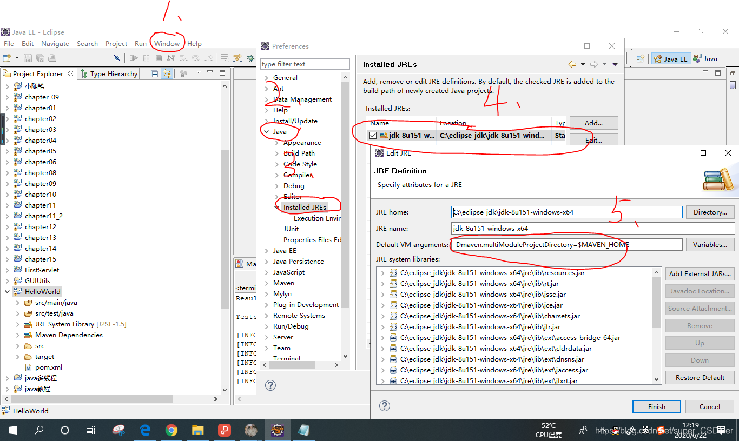Click Preferences forward arrow icon
The image size is (739, 441).
(x=594, y=64)
